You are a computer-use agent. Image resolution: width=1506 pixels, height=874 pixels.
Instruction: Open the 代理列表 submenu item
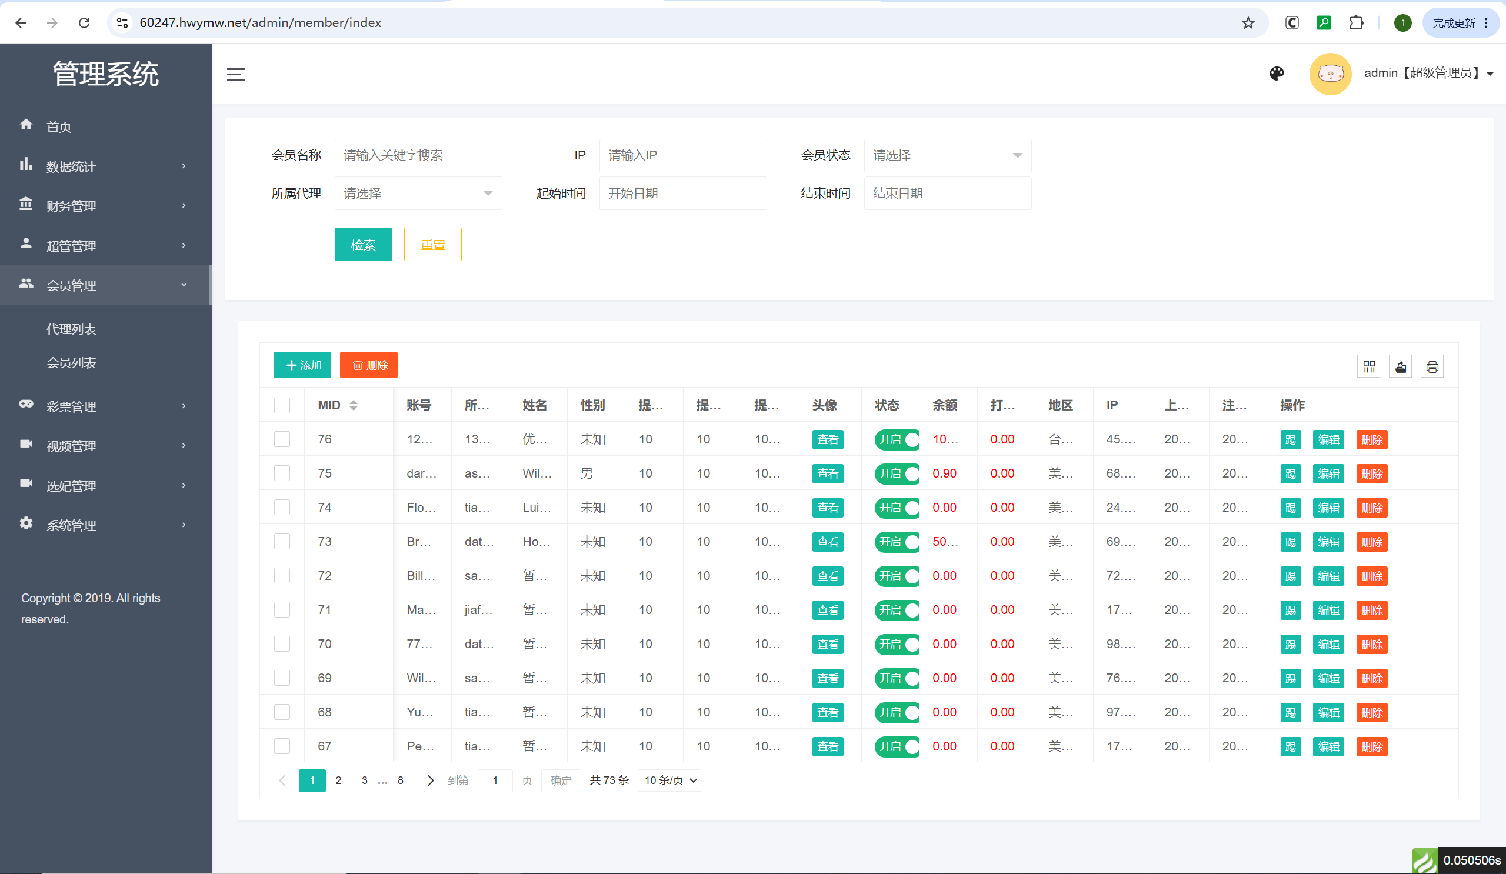click(x=72, y=329)
